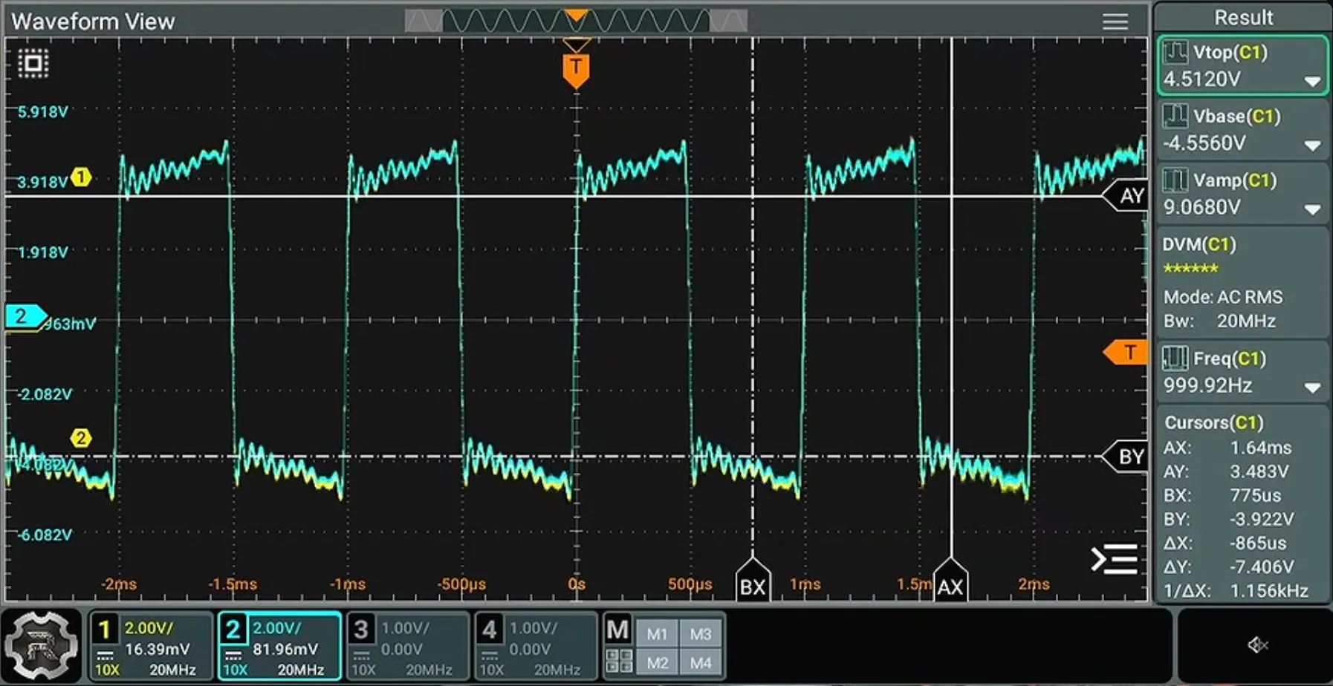Image resolution: width=1333 pixels, height=686 pixels.
Task: Expand the Freq(C1) dropdown arrow
Action: pos(1312,388)
